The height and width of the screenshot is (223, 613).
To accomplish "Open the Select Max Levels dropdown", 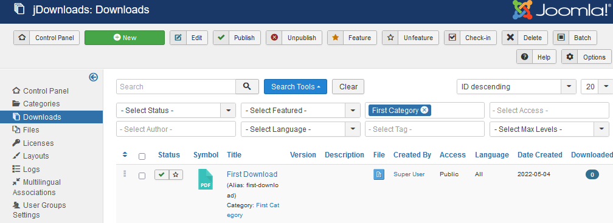I will 549,129.
